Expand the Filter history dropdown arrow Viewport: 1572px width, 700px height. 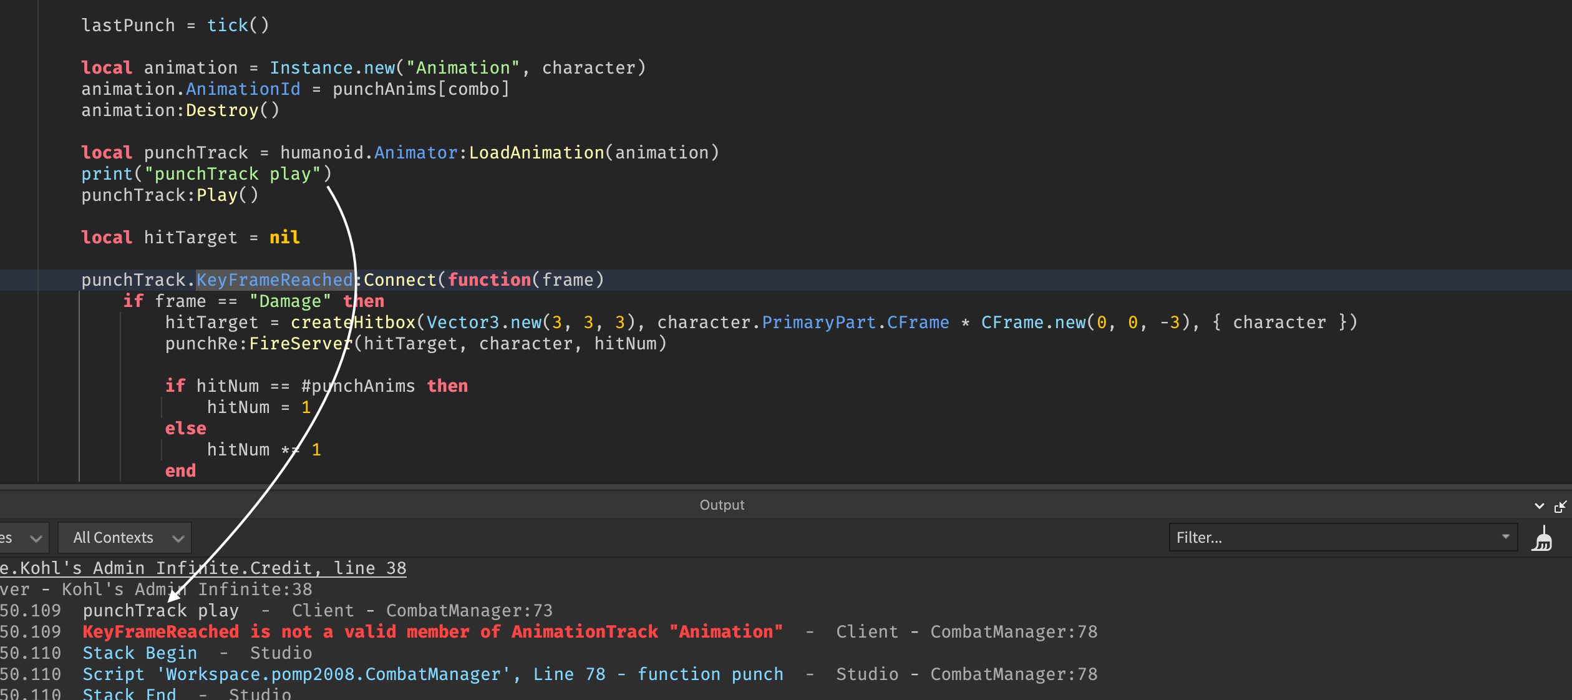pyautogui.click(x=1505, y=537)
